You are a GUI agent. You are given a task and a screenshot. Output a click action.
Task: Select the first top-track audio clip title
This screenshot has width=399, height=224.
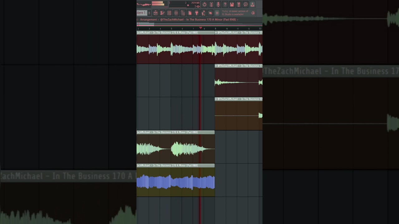(175, 33)
